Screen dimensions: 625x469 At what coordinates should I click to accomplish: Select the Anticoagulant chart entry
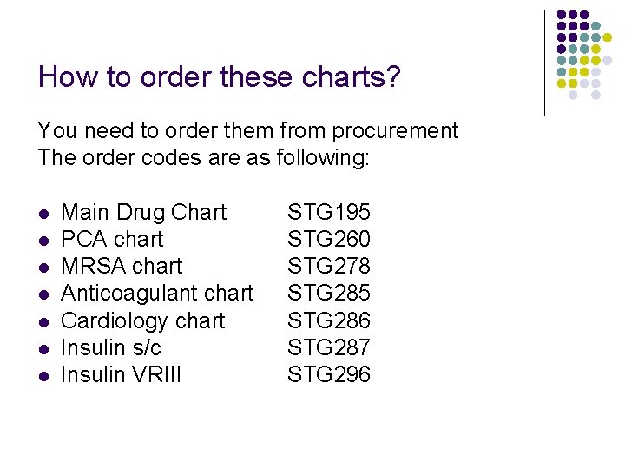[157, 294]
